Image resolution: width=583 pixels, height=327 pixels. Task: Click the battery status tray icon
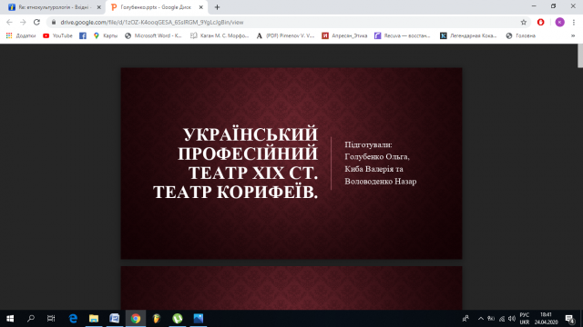pos(491,319)
